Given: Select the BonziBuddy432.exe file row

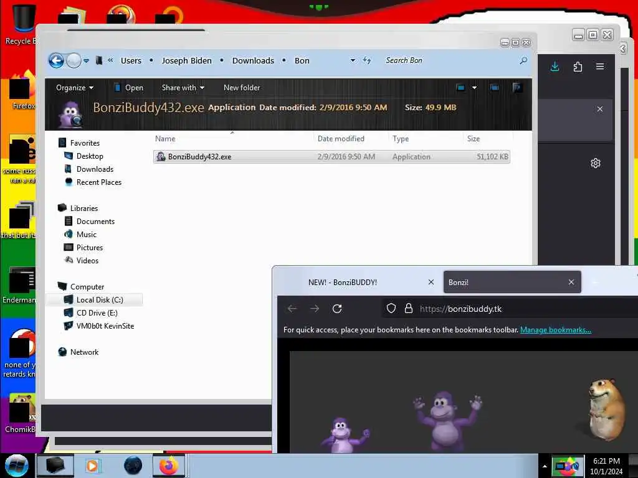Looking at the screenshot, I should coord(331,157).
